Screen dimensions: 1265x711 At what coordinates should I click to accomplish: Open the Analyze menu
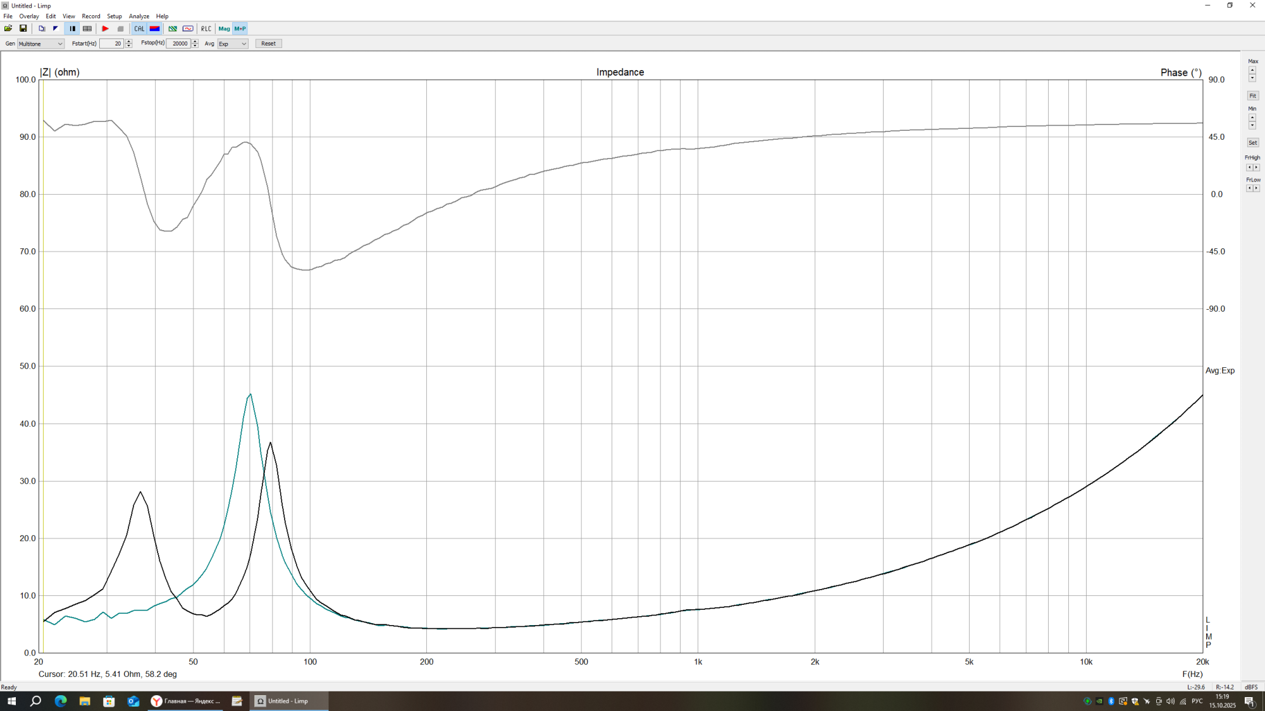point(139,16)
